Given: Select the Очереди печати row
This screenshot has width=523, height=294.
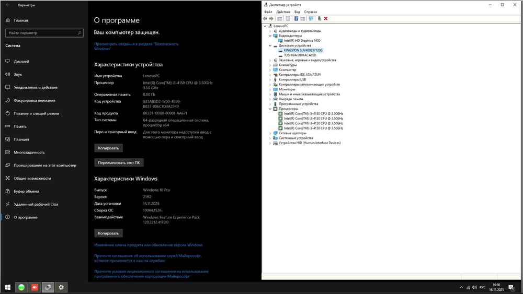Looking at the screenshot, I should click(290, 99).
